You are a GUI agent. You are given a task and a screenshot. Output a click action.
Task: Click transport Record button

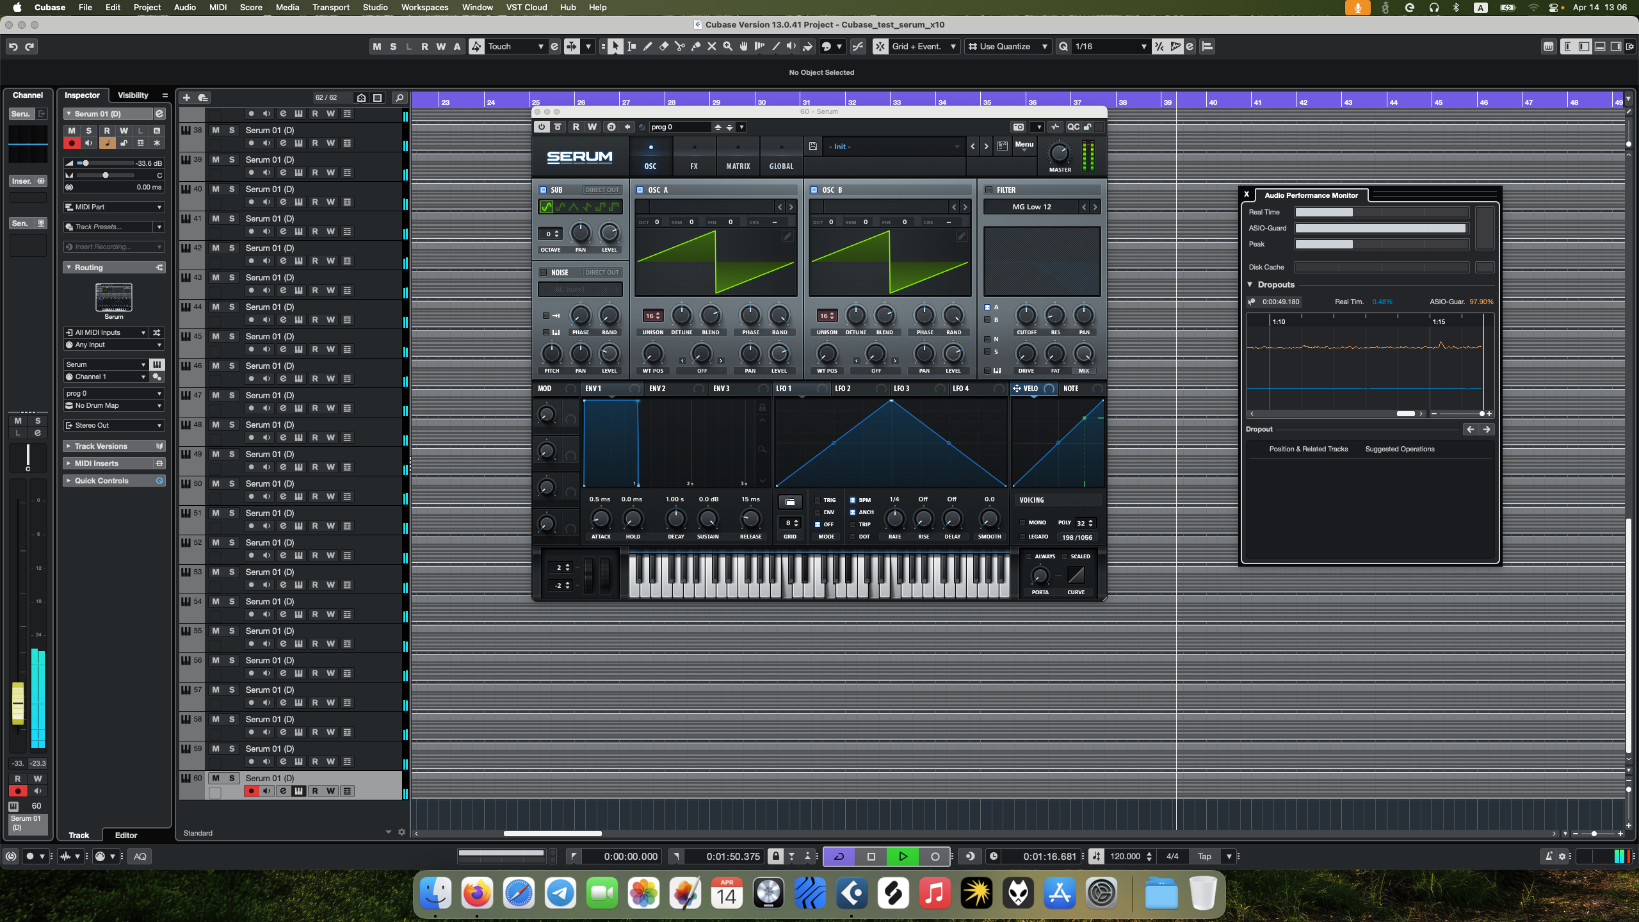tap(935, 856)
